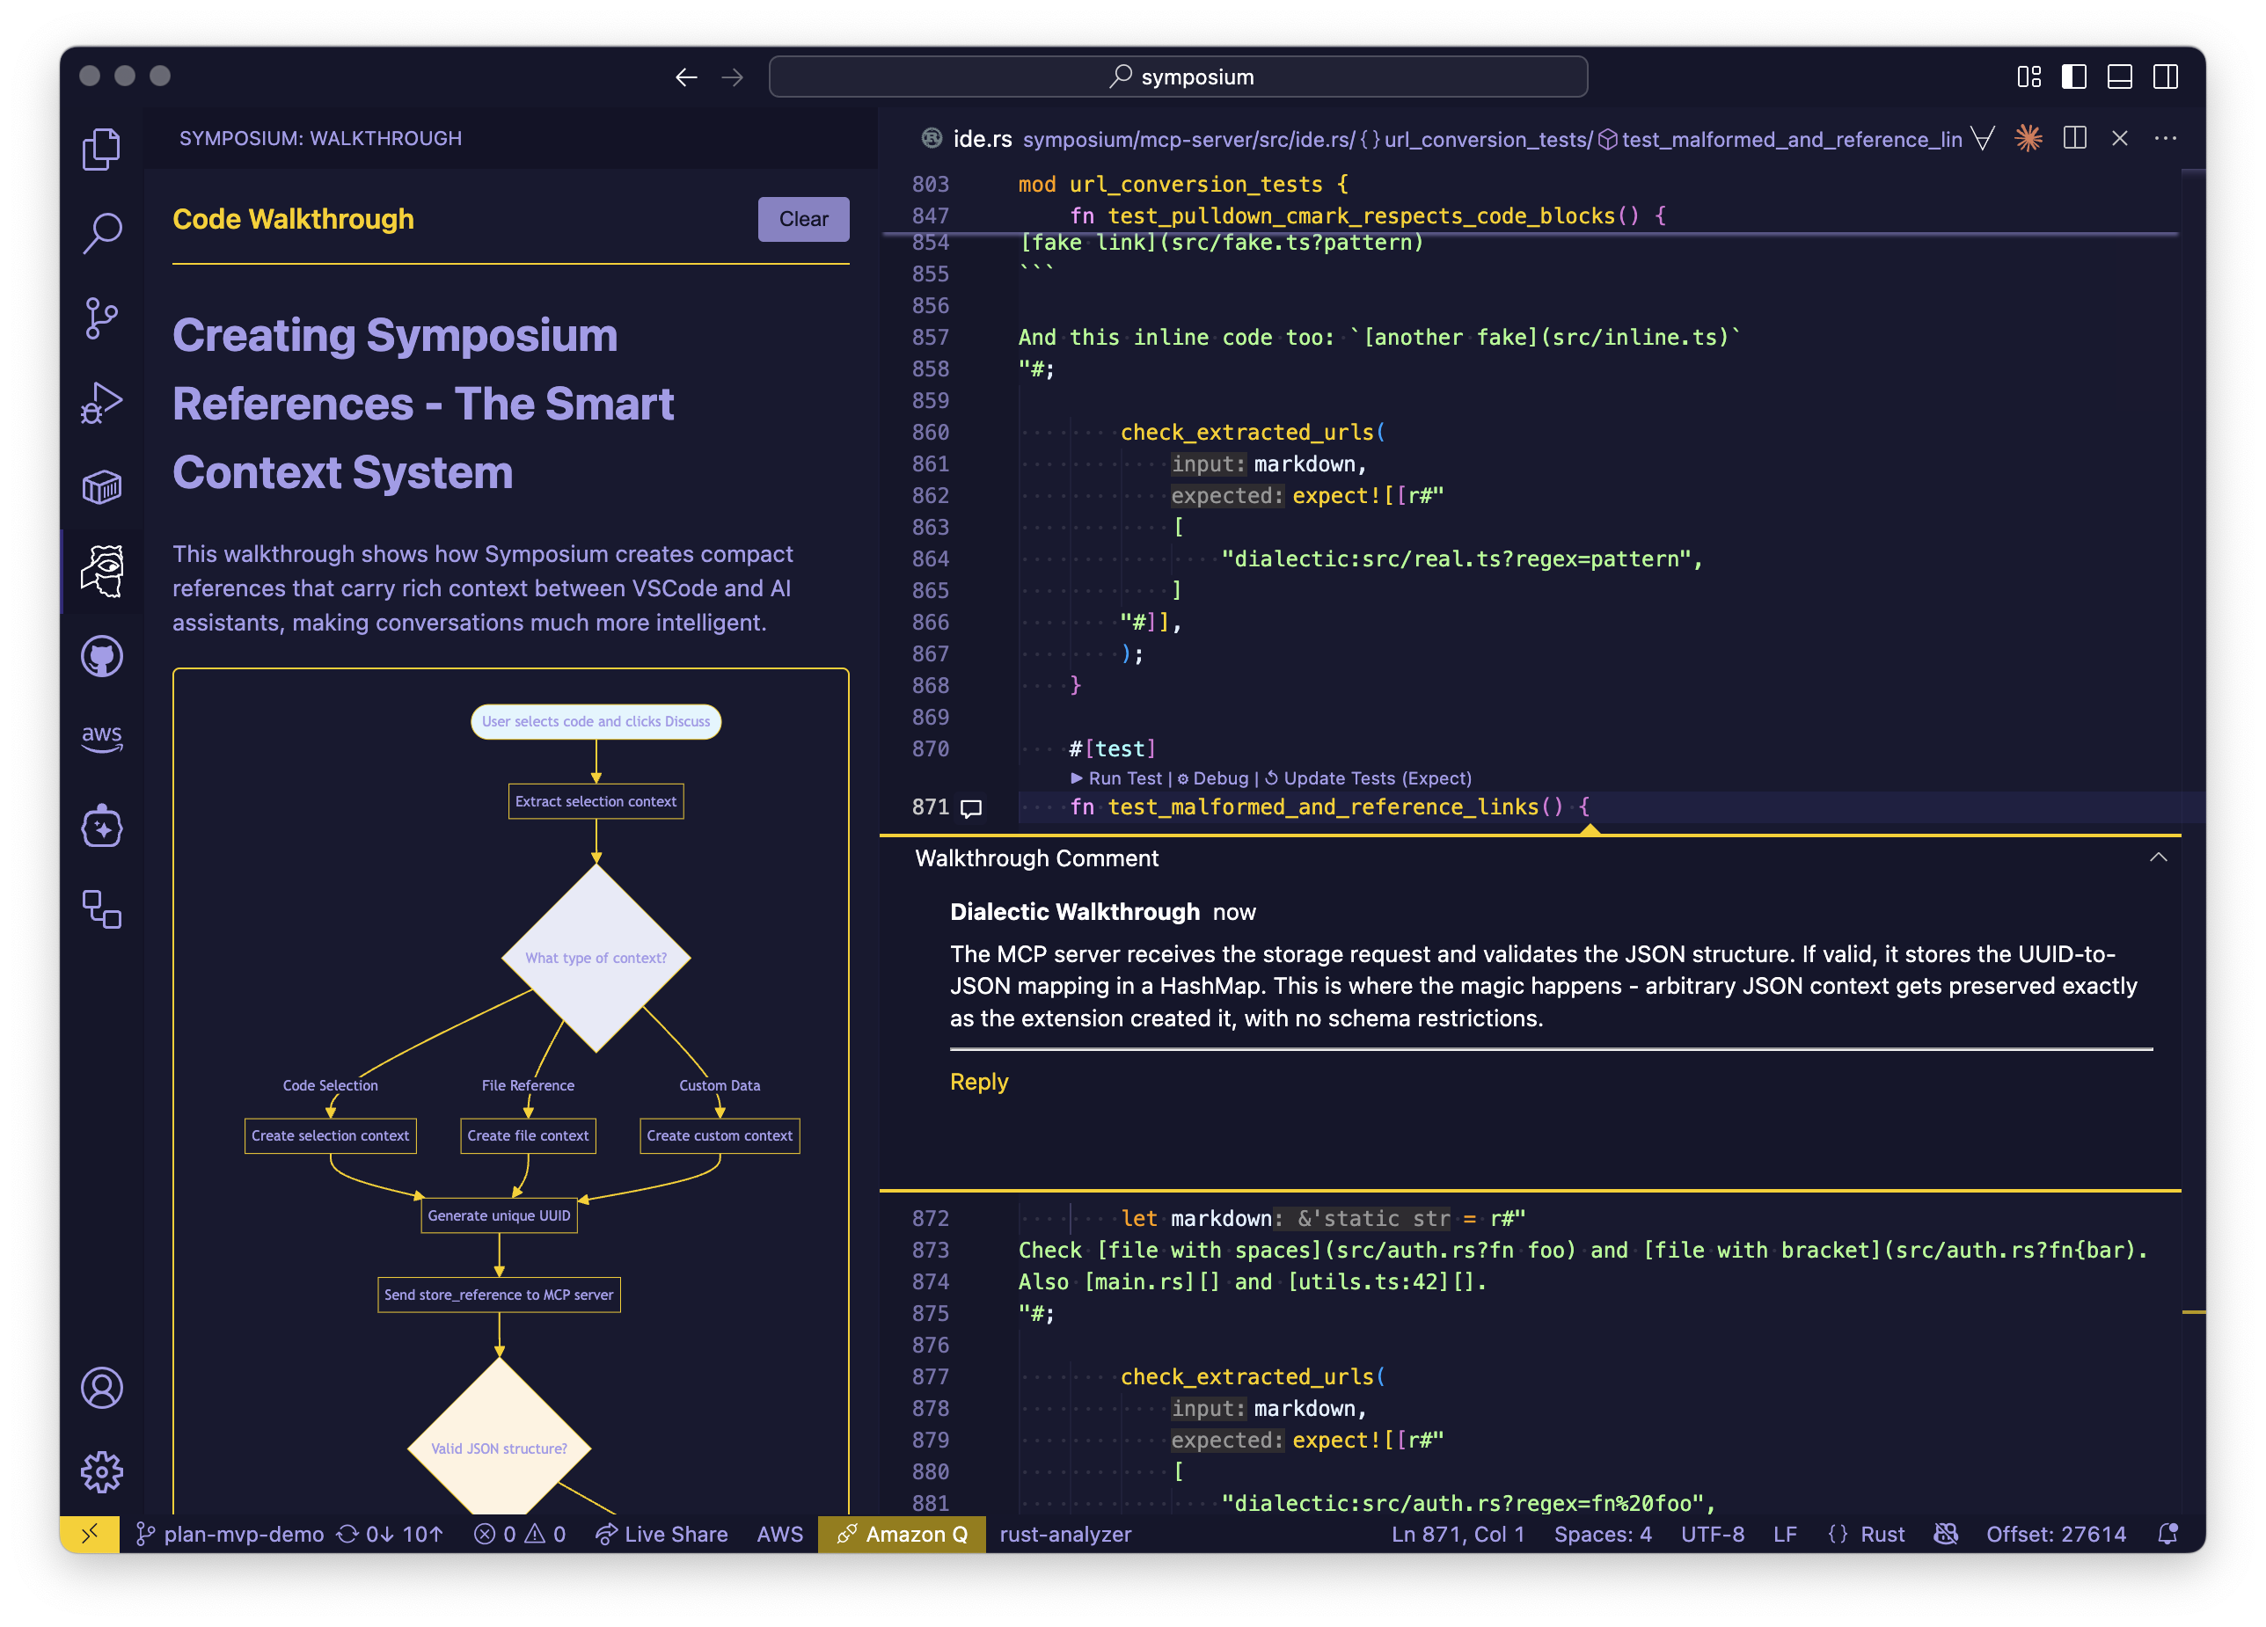Open the Explorer view in activity bar
The image size is (2266, 1627).
[x=101, y=149]
